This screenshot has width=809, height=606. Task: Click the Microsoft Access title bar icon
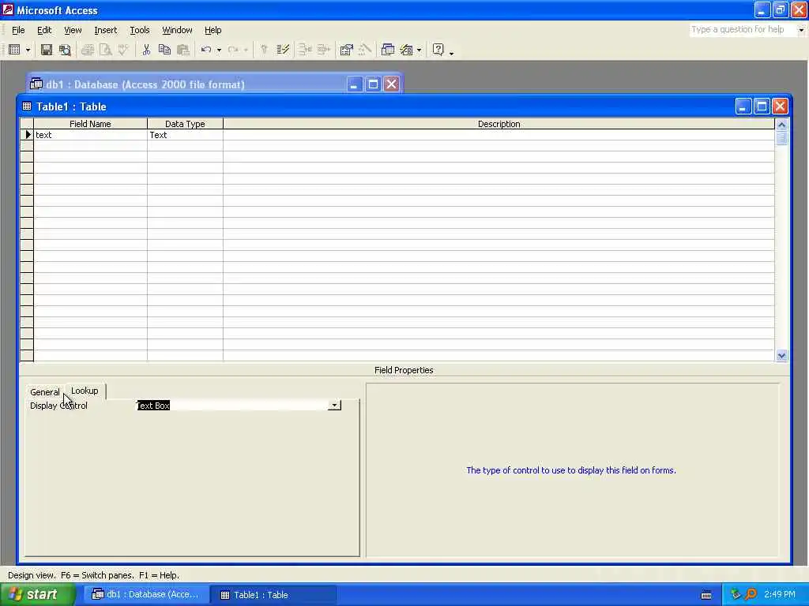(x=8, y=9)
